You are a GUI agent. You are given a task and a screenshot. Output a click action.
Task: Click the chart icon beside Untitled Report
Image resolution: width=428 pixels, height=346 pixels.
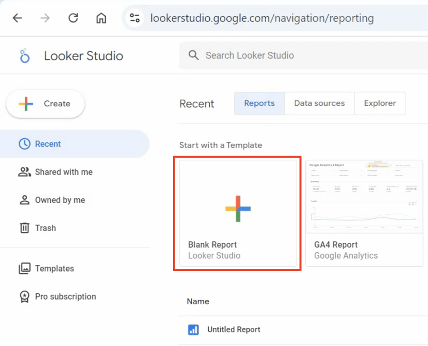click(193, 330)
